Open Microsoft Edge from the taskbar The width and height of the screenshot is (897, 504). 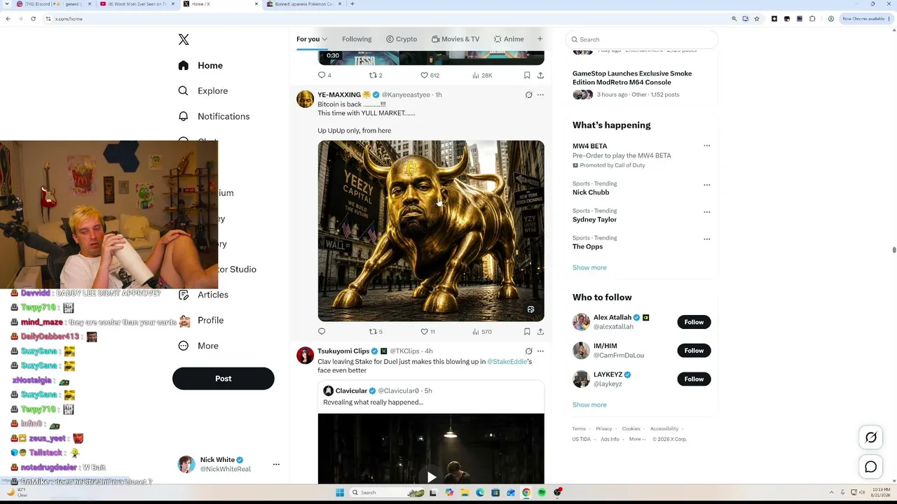[x=480, y=493]
